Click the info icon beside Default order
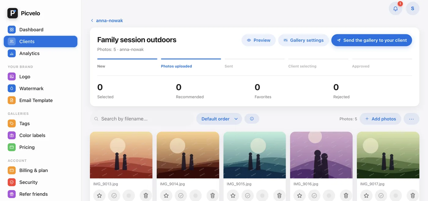428x201 pixels. click(252, 119)
